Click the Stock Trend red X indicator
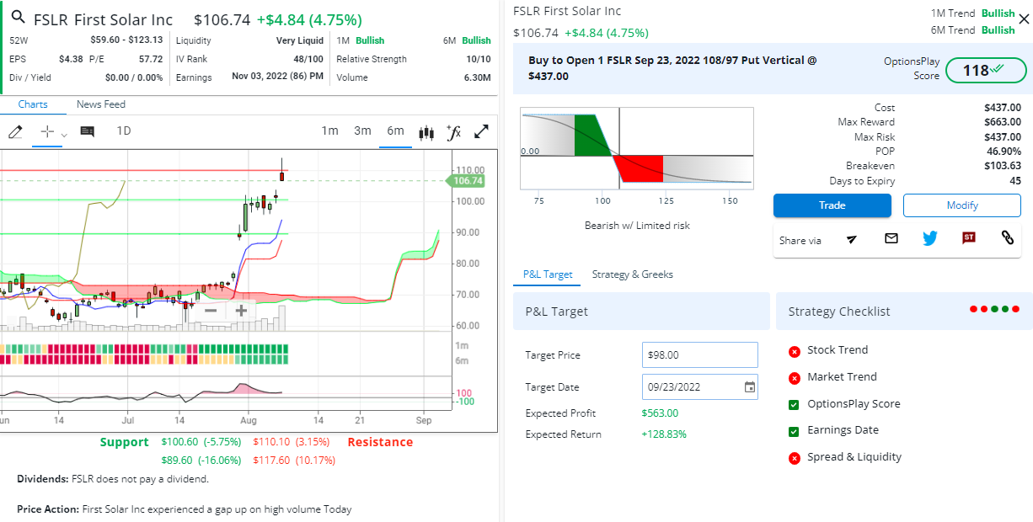Viewport: 1033px width, 522px height. [x=794, y=351]
